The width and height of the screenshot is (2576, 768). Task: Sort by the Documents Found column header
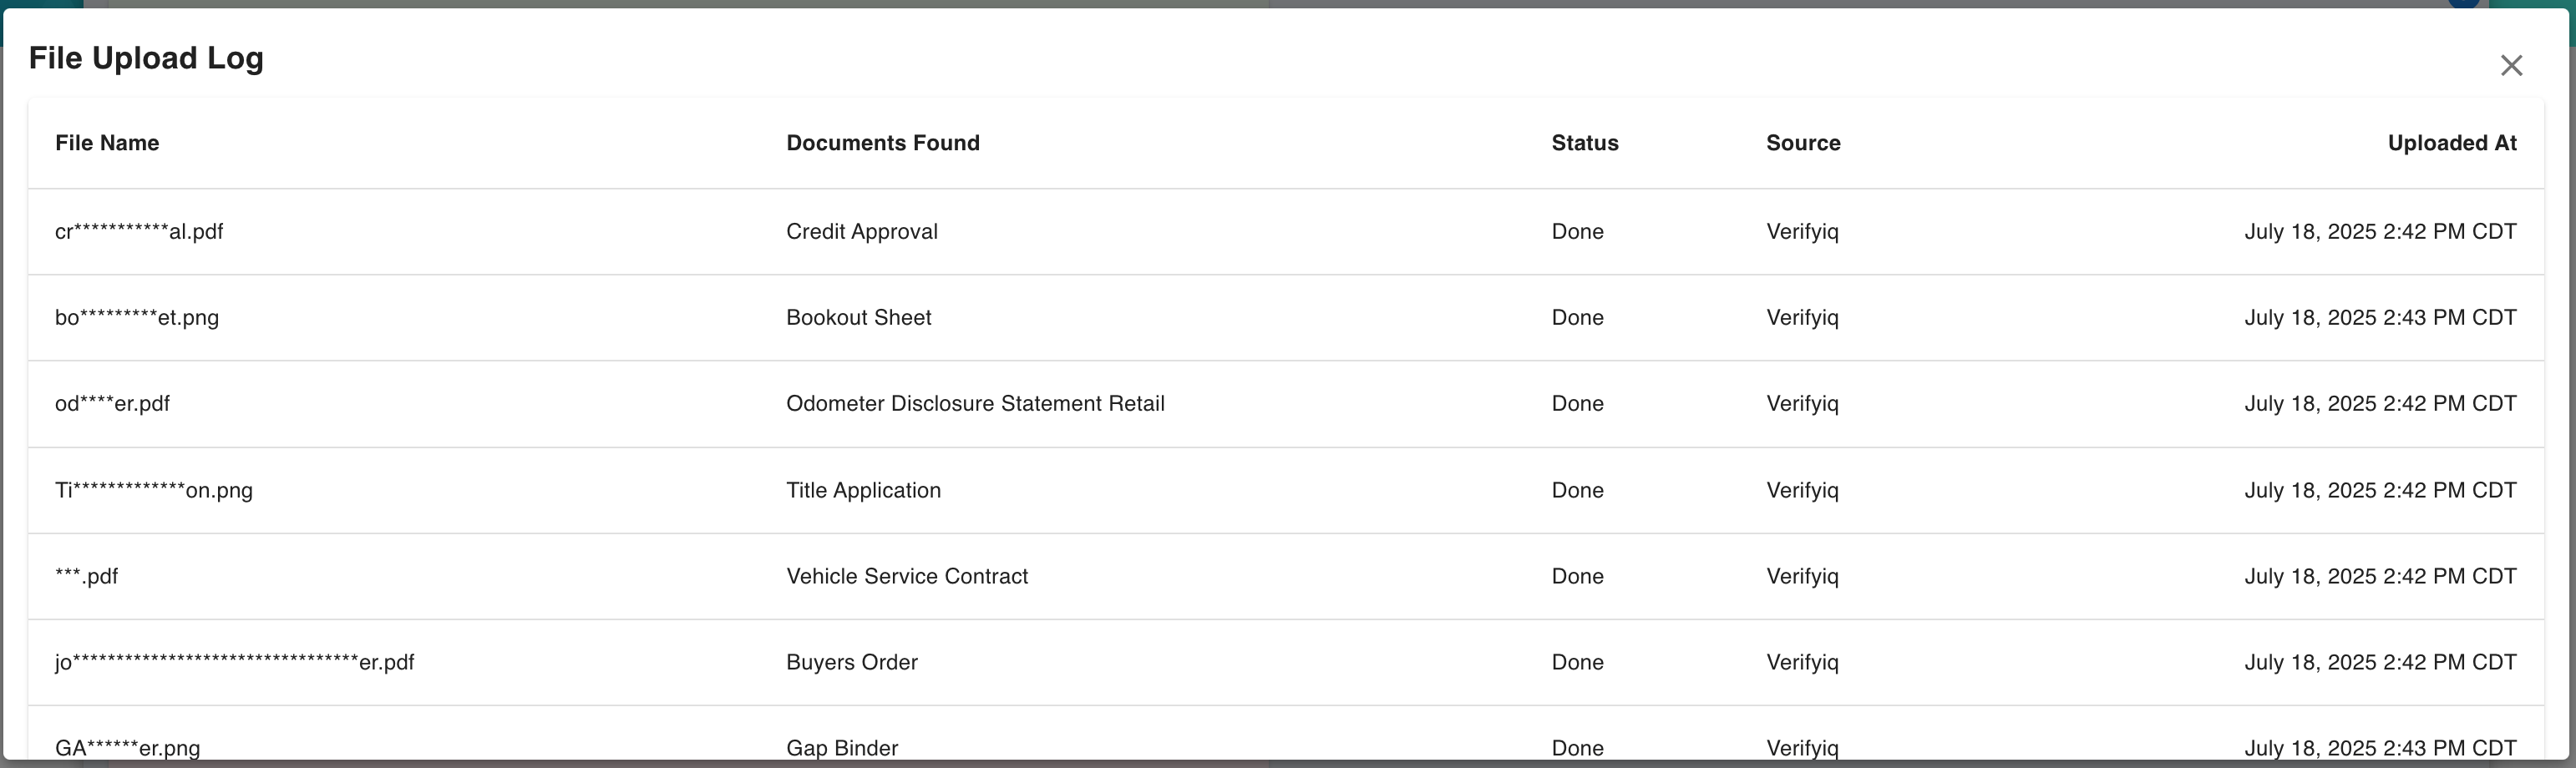[882, 143]
